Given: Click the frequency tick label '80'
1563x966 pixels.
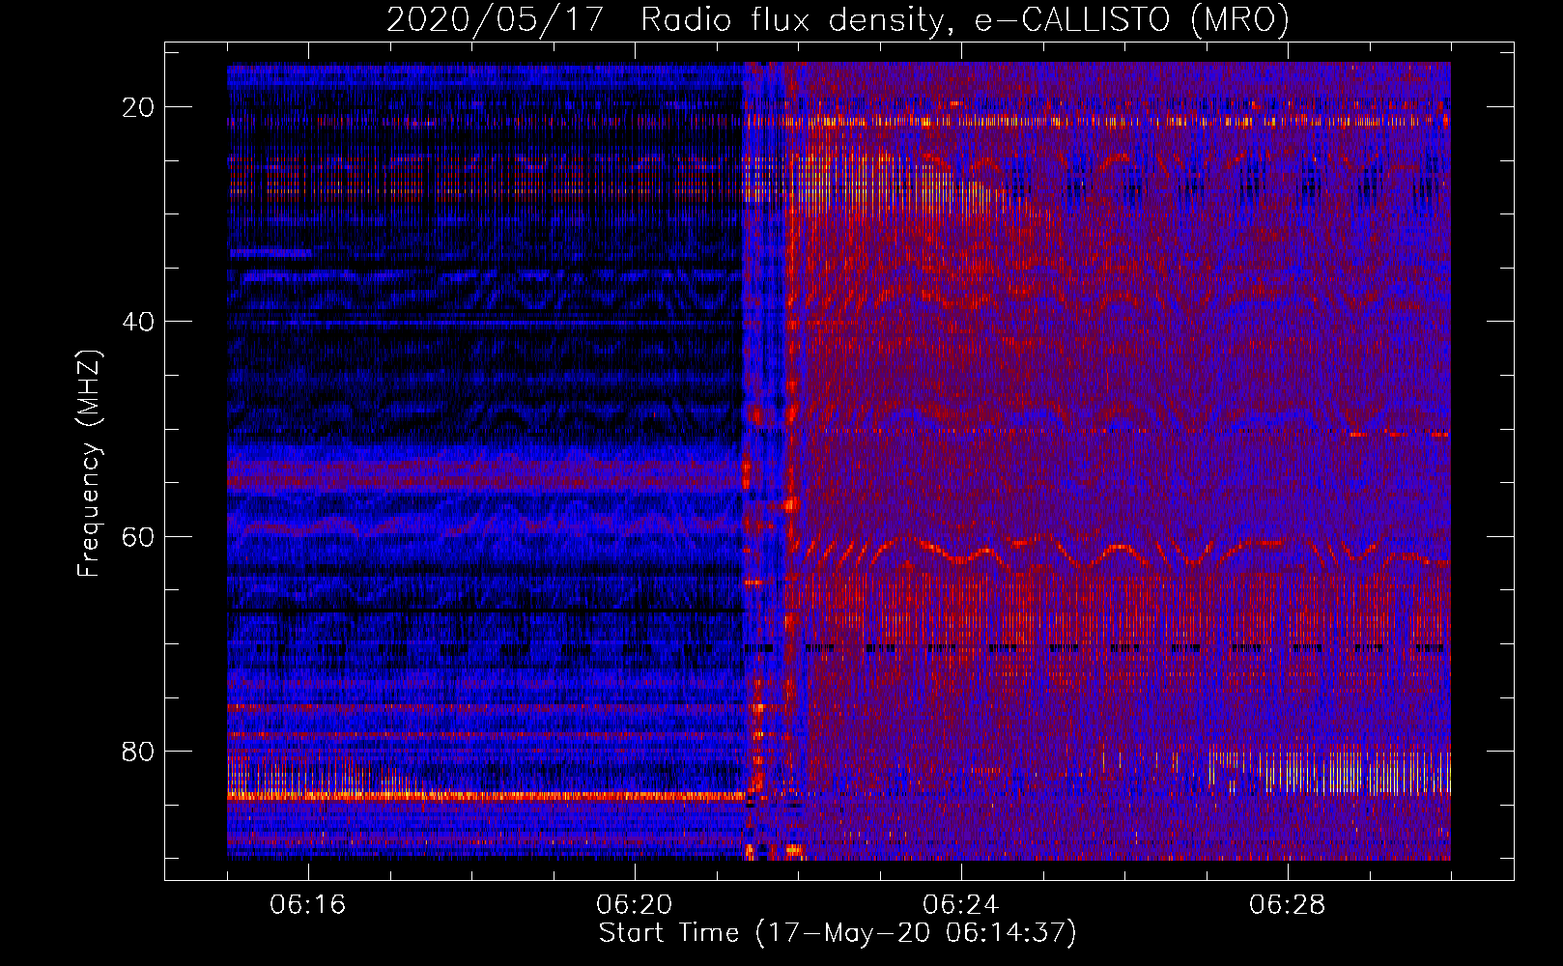Looking at the screenshot, I should 139,751.
